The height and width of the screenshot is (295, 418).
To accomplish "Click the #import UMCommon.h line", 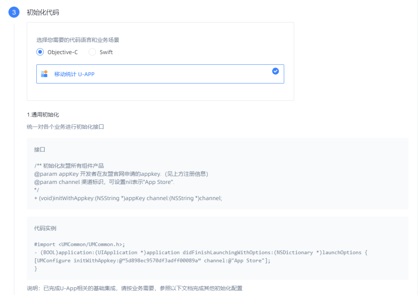I will click(79, 244).
